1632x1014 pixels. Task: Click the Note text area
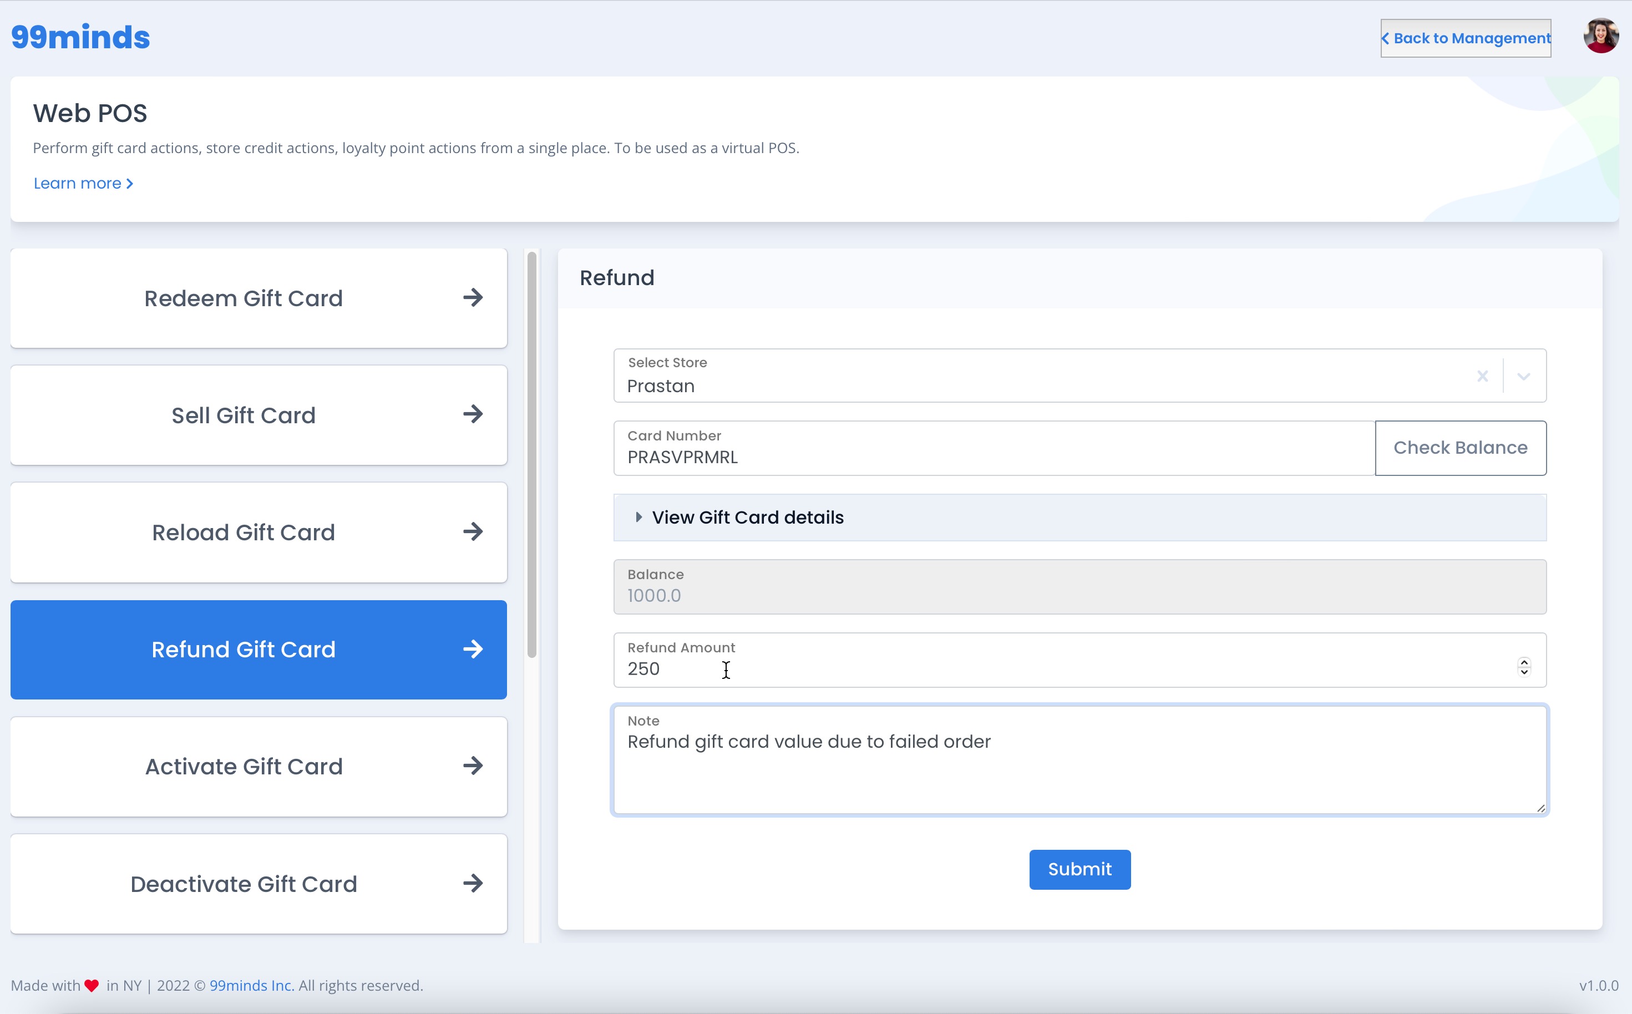1079,760
